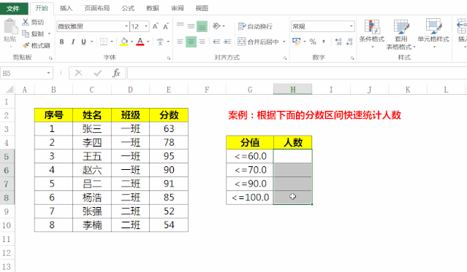Toggle bottom align in the ribbon
The height and width of the screenshot is (272, 467).
pyautogui.click(x=202, y=26)
